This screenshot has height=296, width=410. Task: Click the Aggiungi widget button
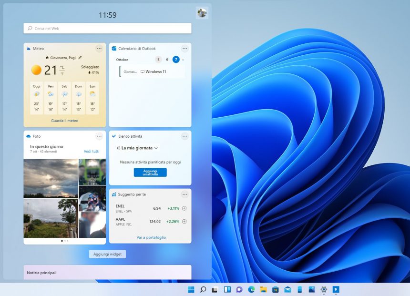(107, 254)
